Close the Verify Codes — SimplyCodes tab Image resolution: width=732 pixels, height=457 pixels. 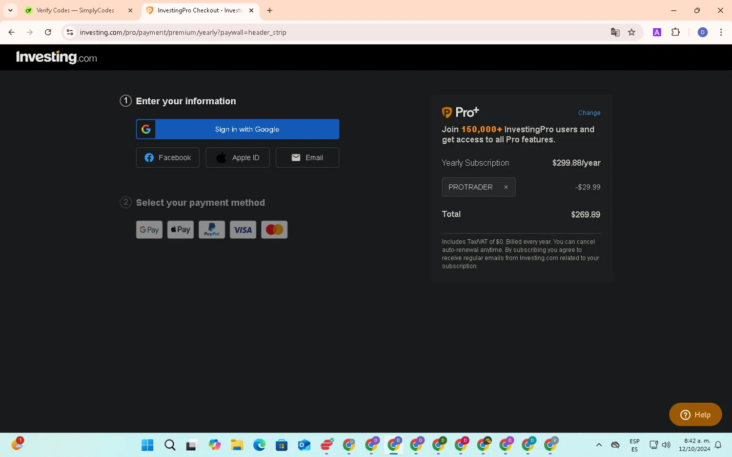[130, 10]
